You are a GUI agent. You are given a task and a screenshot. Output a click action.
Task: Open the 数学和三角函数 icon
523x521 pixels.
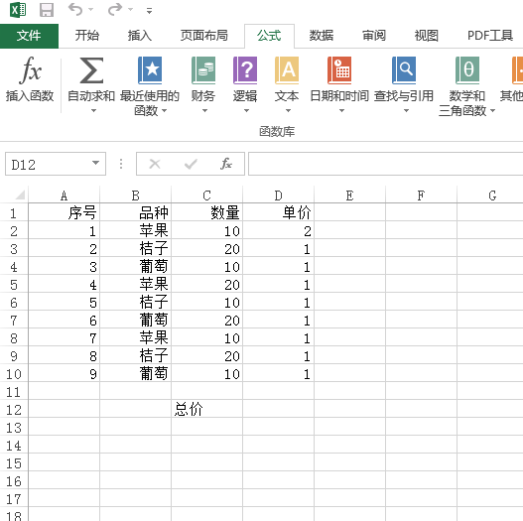coord(467,70)
